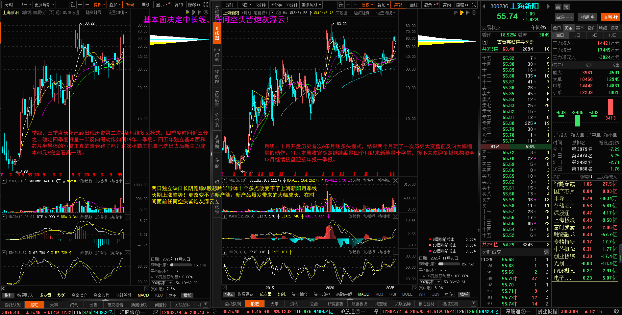Click settings gear in bottom status bar
The height and width of the screenshot is (315, 622).
(x=616, y=311)
